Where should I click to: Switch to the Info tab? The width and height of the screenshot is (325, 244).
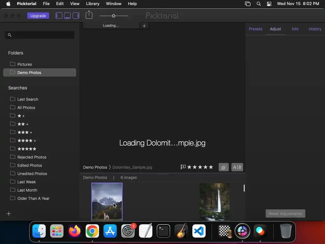click(x=295, y=29)
